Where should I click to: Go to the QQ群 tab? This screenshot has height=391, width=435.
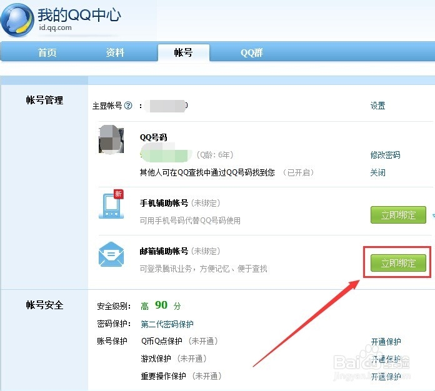252,52
